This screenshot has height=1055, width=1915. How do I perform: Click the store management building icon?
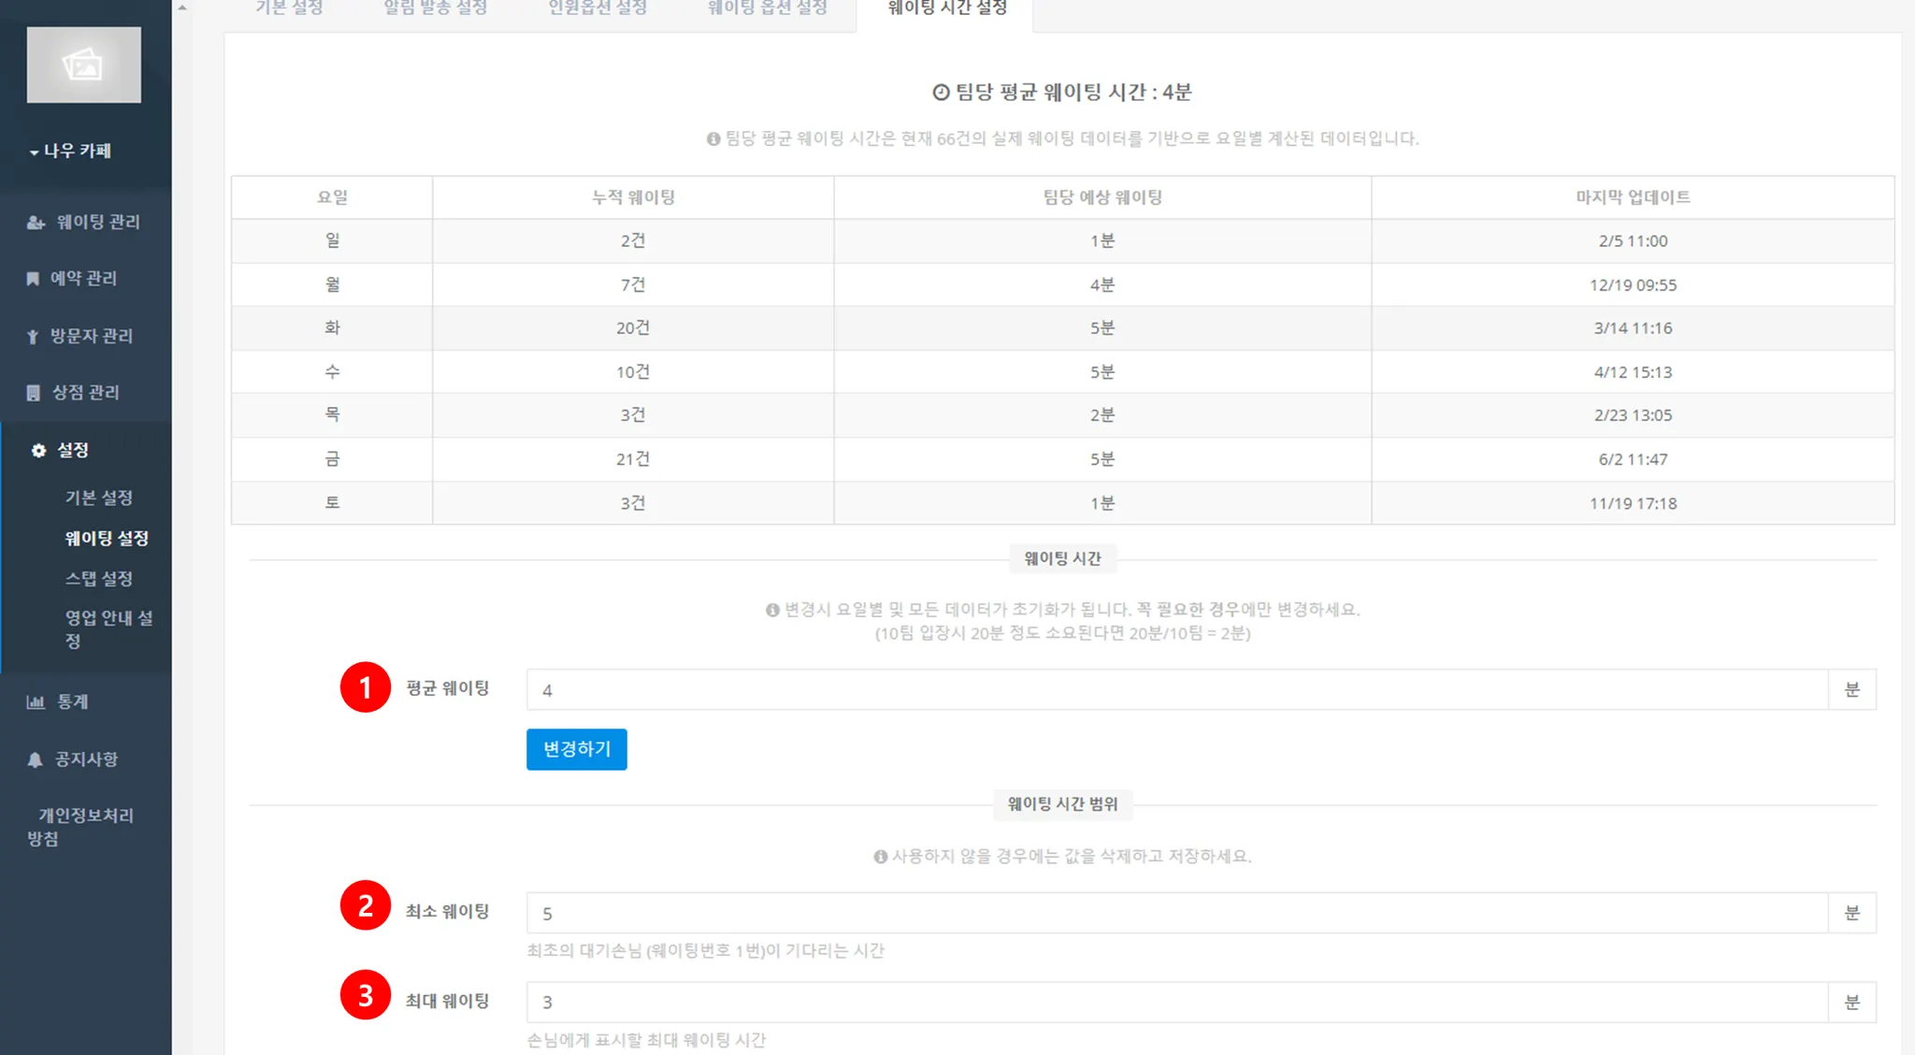pos(34,393)
